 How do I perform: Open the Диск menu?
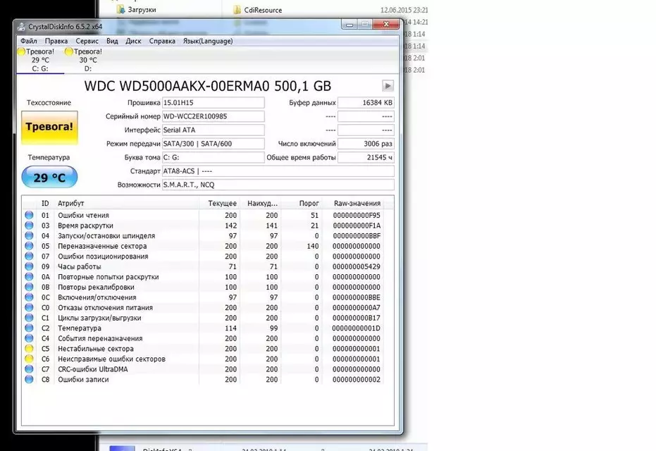coord(133,41)
